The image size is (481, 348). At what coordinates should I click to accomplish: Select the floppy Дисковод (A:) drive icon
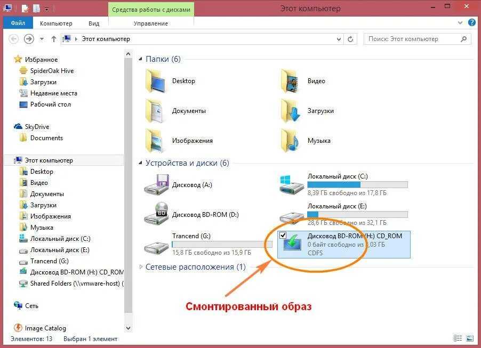point(156,184)
